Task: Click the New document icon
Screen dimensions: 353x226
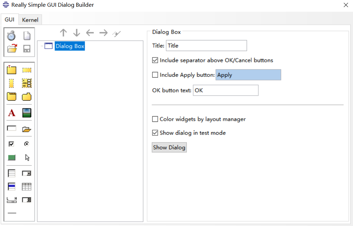Action: [27, 36]
